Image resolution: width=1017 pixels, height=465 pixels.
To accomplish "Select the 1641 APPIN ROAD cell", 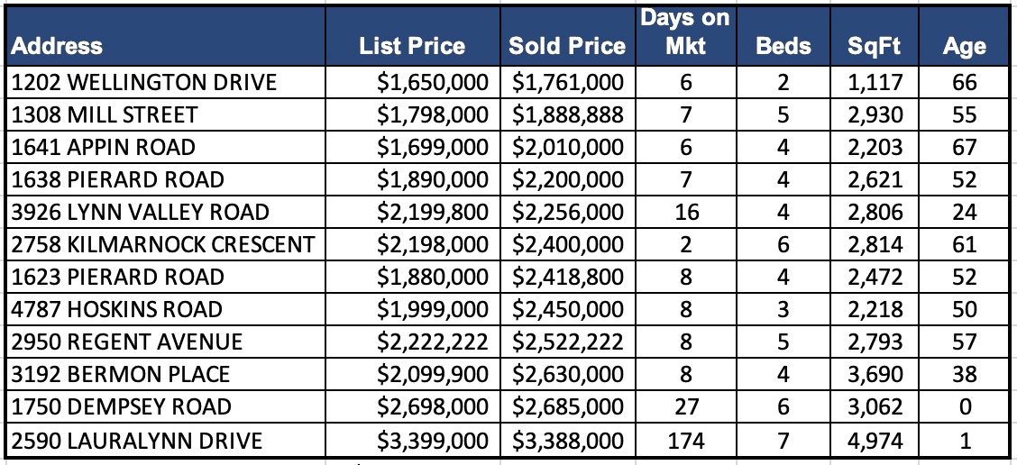I will [x=104, y=148].
